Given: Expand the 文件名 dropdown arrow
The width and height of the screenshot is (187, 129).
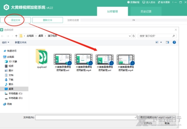Looking at the screenshot, I should click(x=136, y=117).
